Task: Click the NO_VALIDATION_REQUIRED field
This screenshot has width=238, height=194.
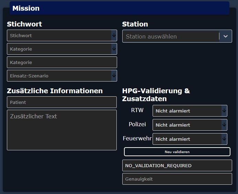Action: (x=177, y=165)
